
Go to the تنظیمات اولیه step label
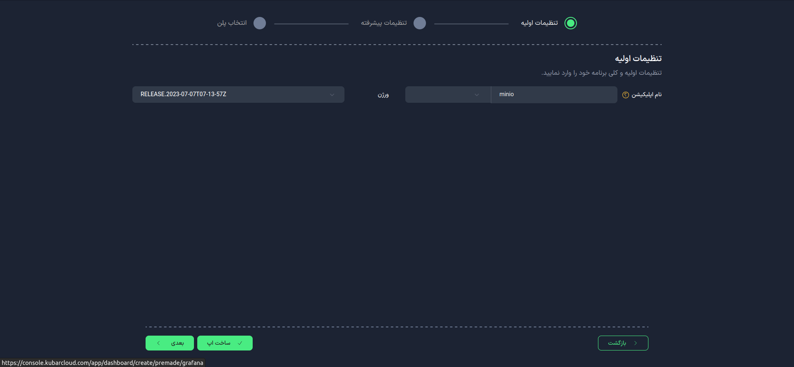[x=539, y=23]
